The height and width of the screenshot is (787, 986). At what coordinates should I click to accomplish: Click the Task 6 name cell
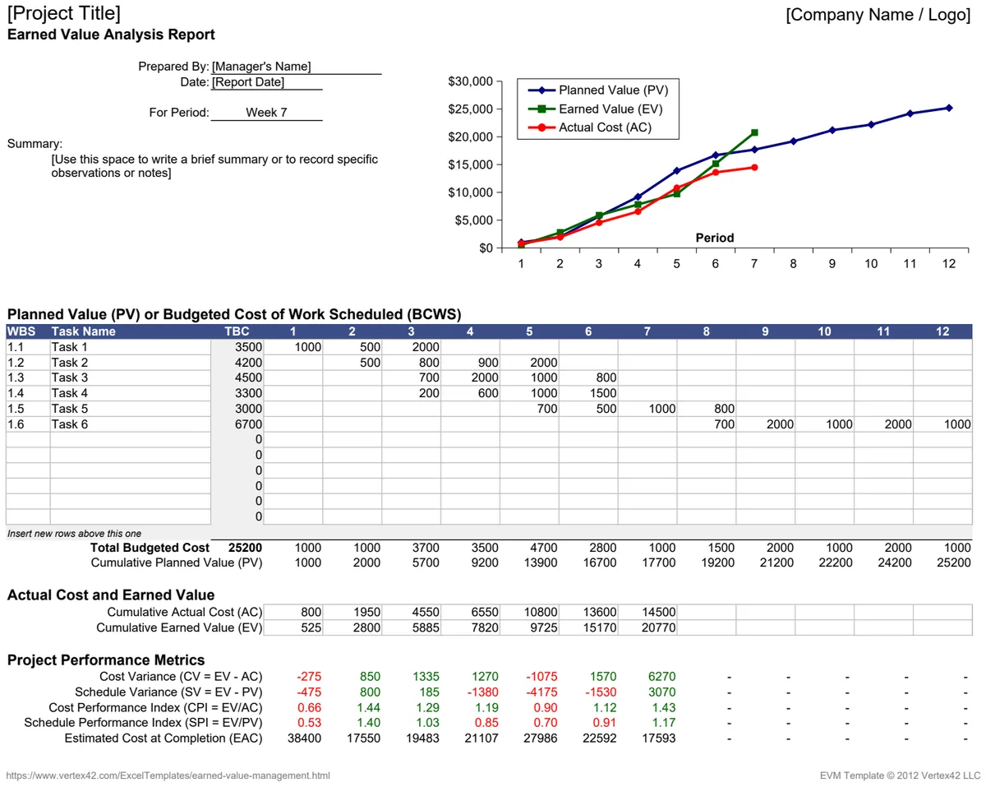(131, 424)
